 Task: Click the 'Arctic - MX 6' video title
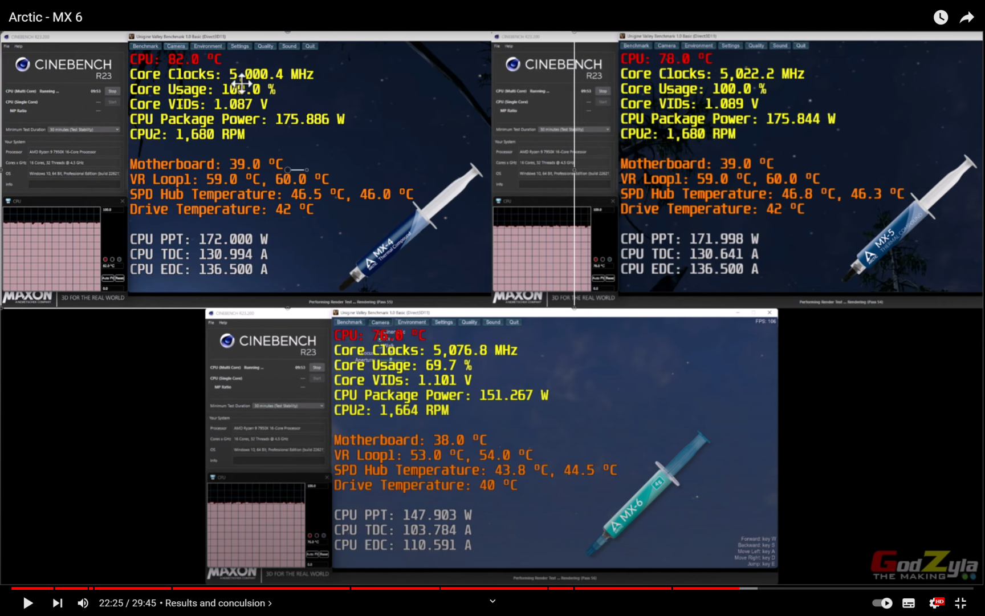46,17
